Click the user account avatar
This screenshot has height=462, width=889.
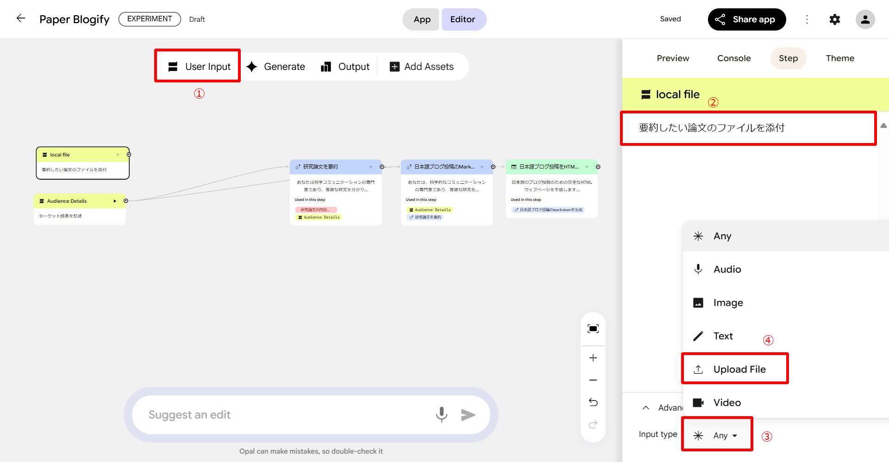pyautogui.click(x=864, y=19)
